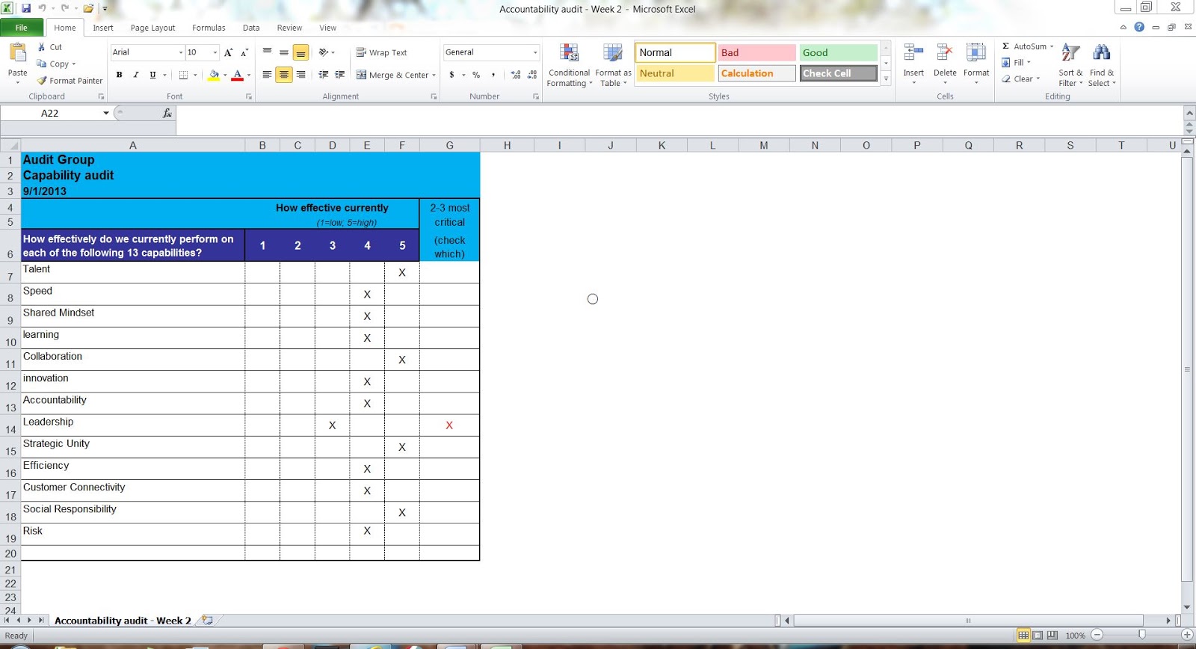
Task: Expand the cell styles gallery
Action: (x=886, y=79)
